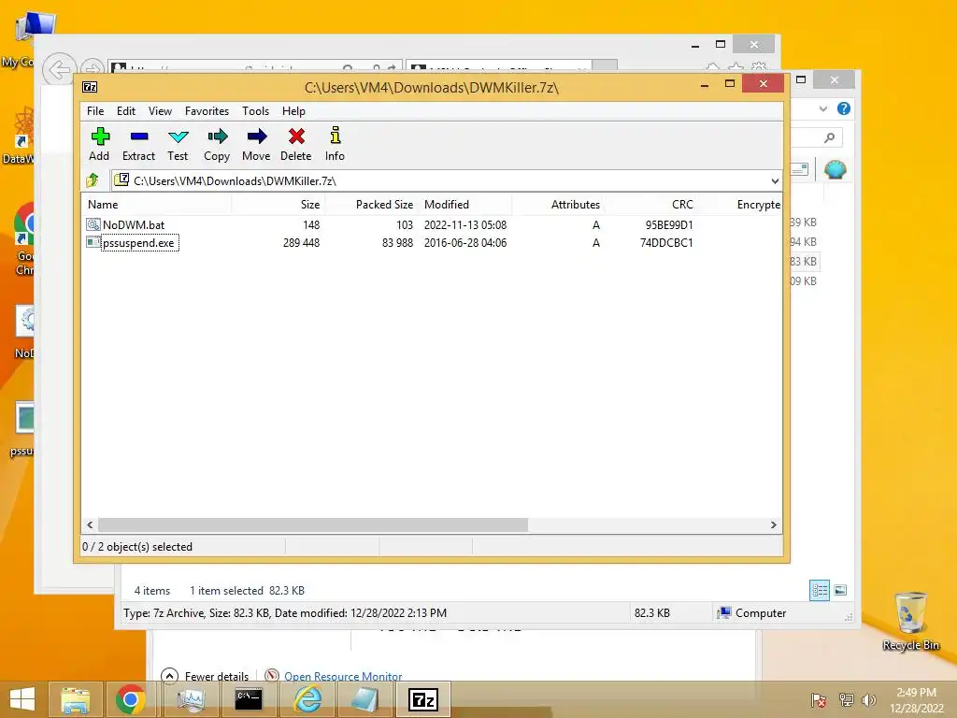Select the pssuspend.exe file name
The width and height of the screenshot is (957, 718).
tap(138, 243)
